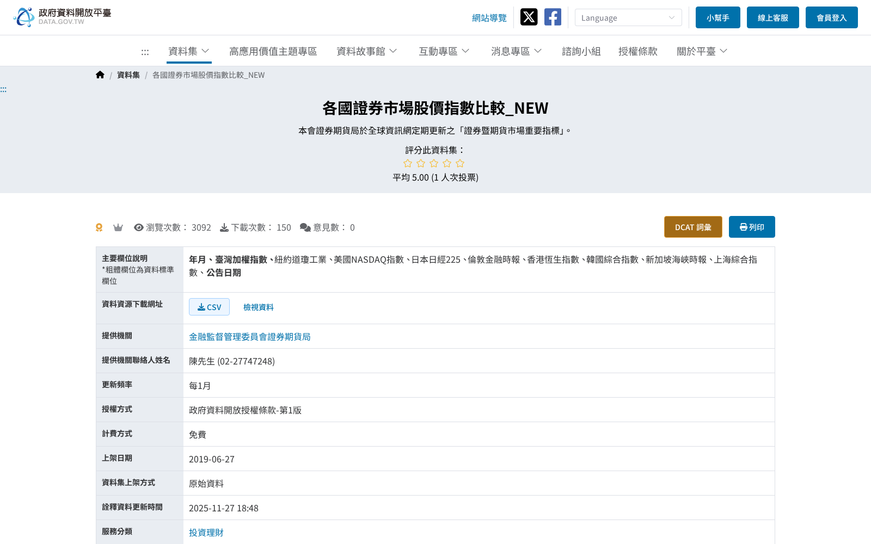Click the orange award badge icon
Image resolution: width=871 pixels, height=544 pixels.
(x=99, y=227)
